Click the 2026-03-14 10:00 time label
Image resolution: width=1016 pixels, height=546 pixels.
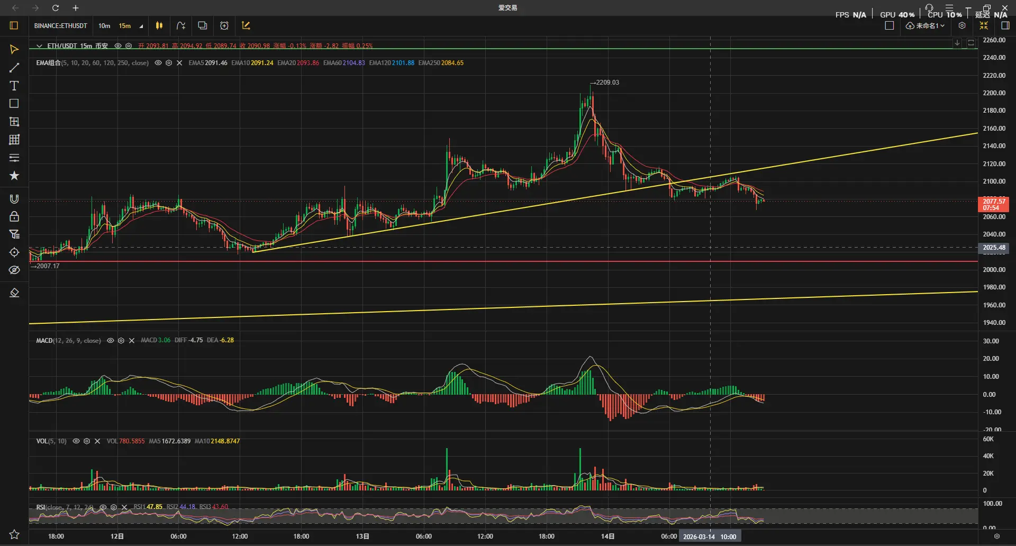tap(709, 536)
